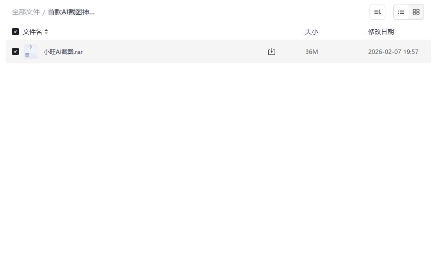This screenshot has width=436, height=257.
Task: Switch to grid view layout
Action: (416, 12)
